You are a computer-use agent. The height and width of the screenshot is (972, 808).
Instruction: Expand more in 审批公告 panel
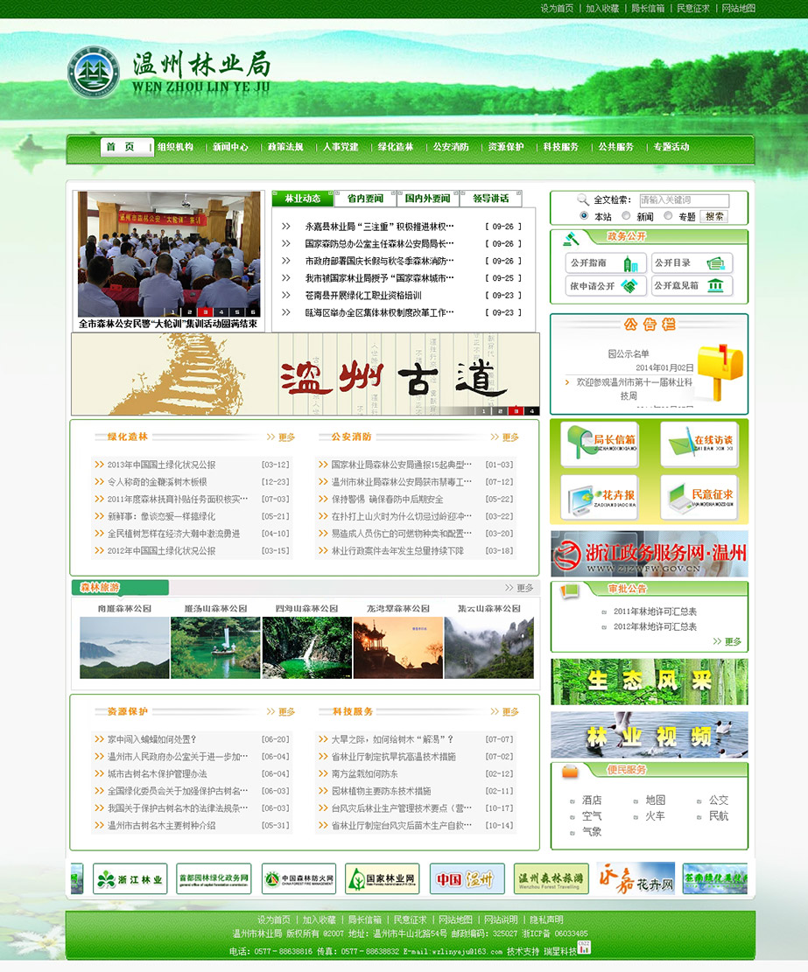pos(727,641)
